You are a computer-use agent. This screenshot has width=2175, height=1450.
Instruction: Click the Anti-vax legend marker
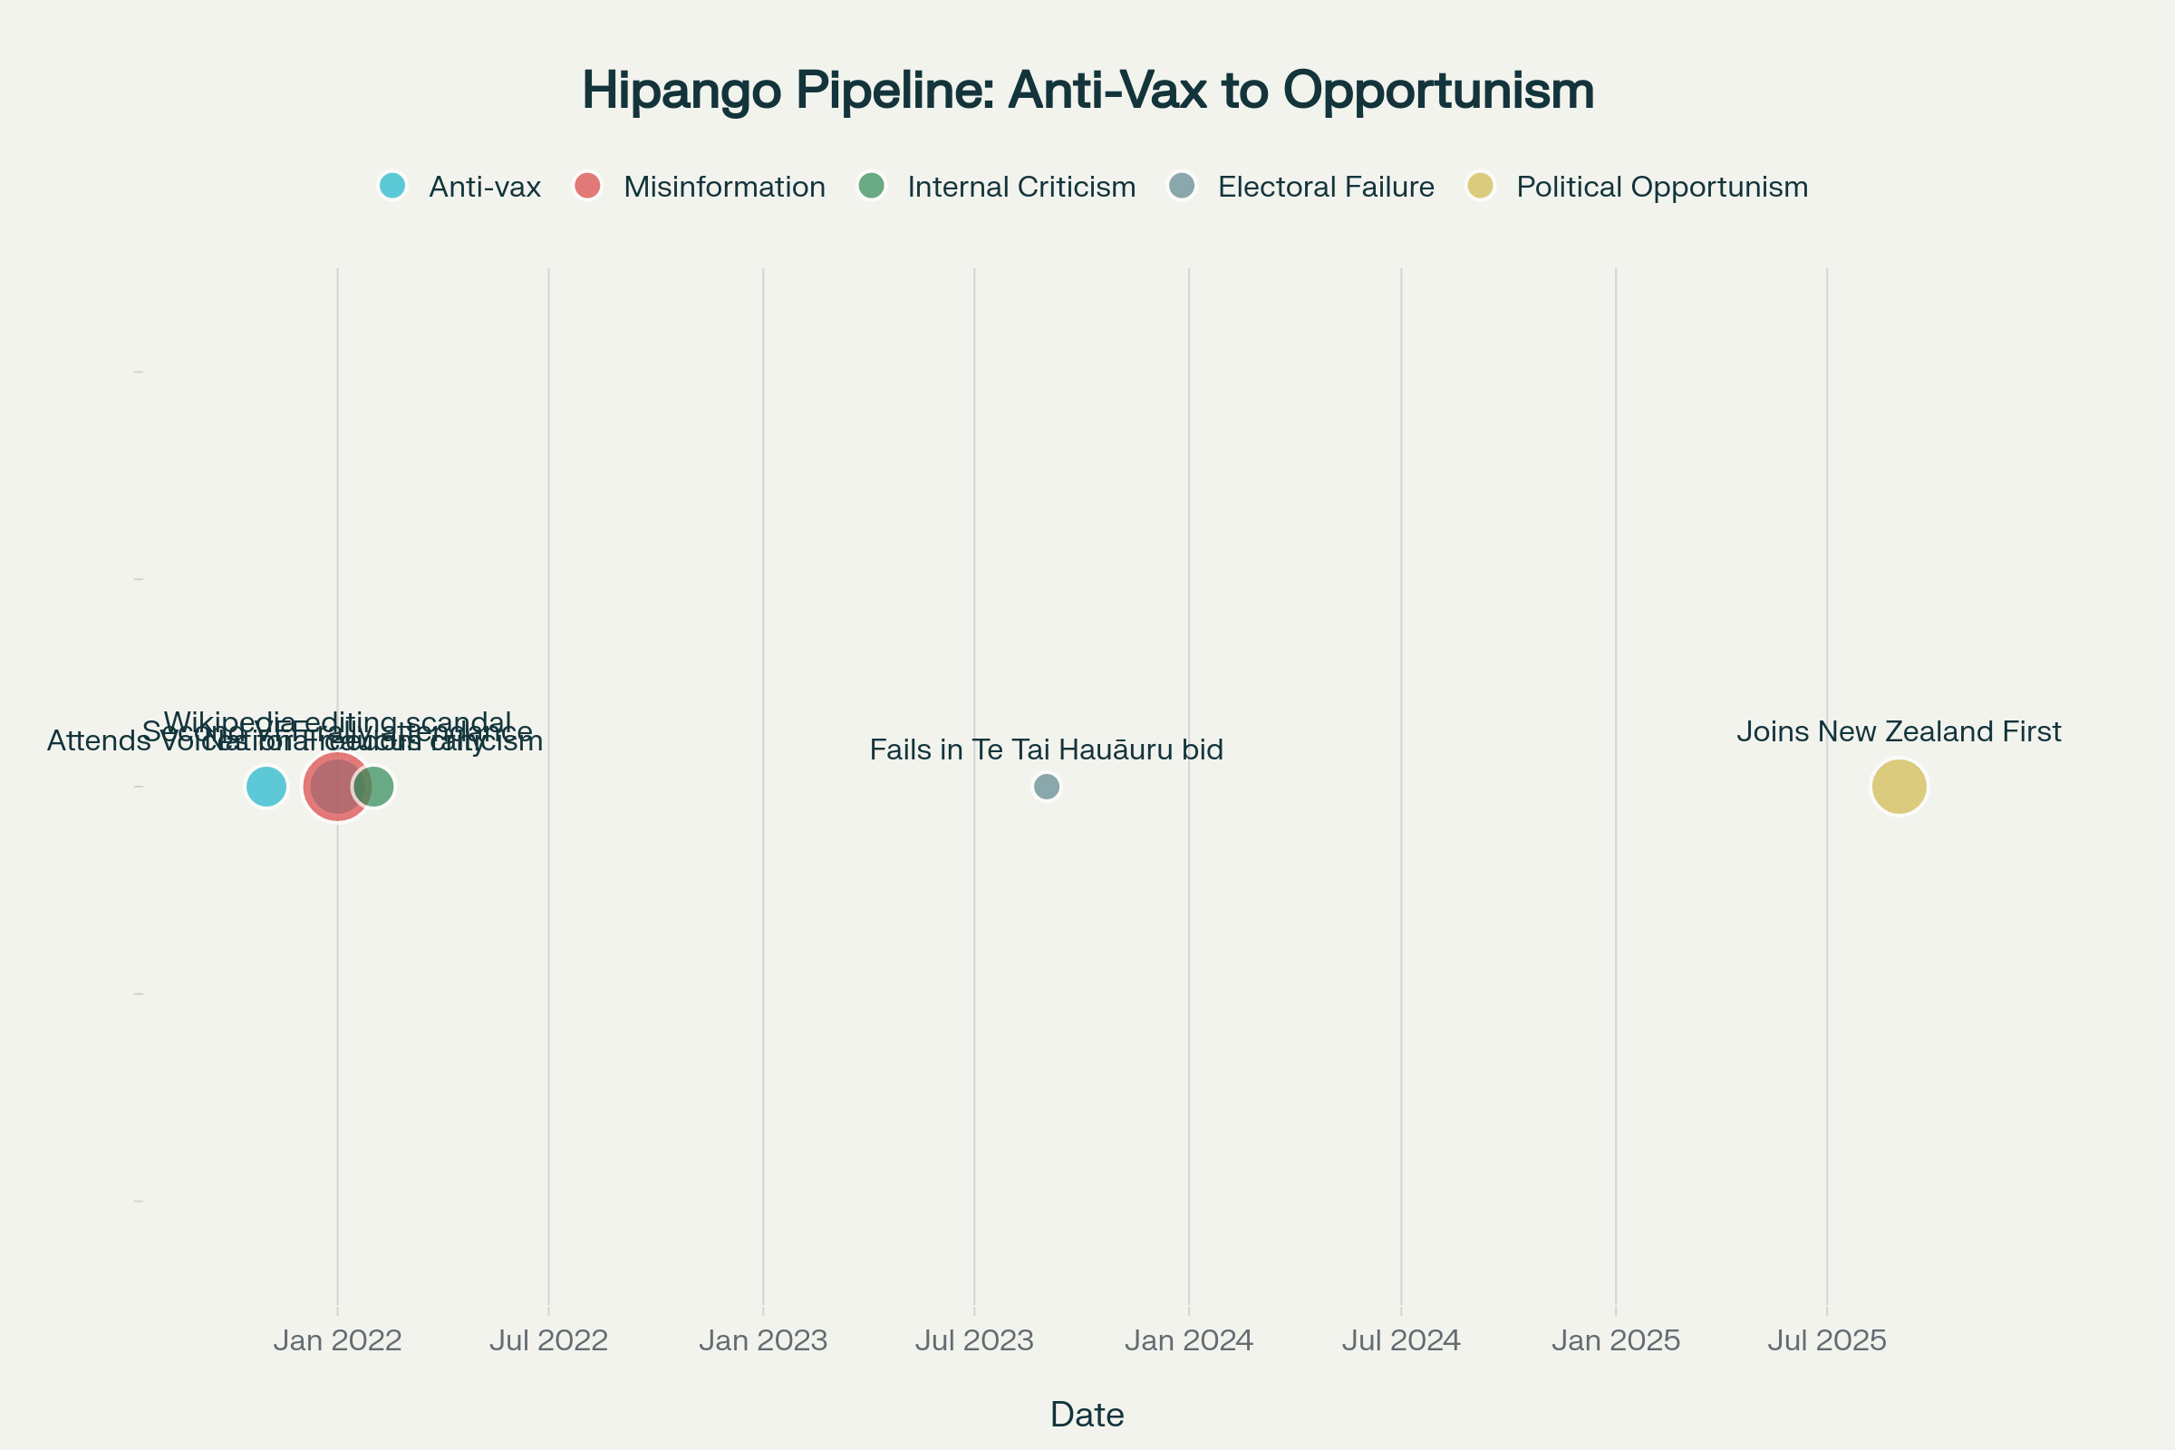point(393,186)
